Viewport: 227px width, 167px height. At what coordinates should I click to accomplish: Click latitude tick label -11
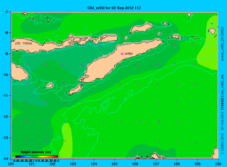coord(5,96)
